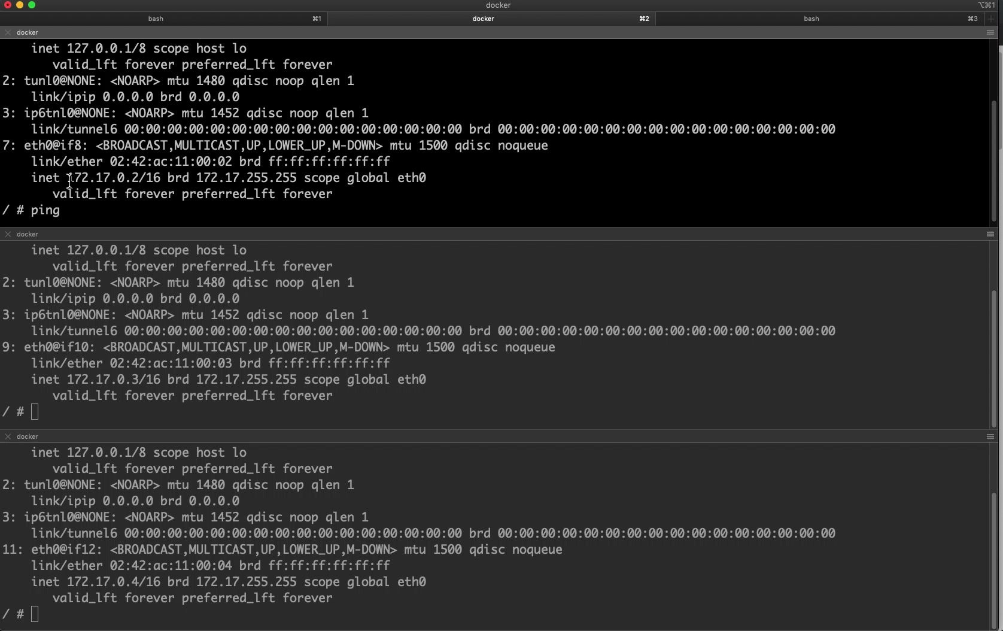Click IP address 172.17.0.2/16 in top pane
The width and height of the screenshot is (1003, 631).
[x=114, y=178]
